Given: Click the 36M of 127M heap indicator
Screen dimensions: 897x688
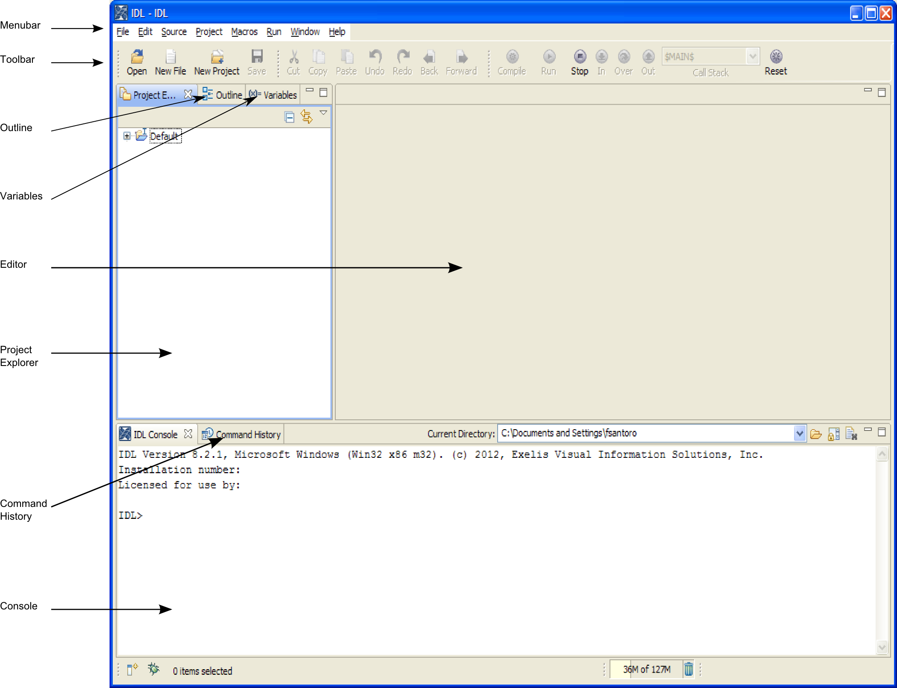Looking at the screenshot, I should click(x=646, y=669).
